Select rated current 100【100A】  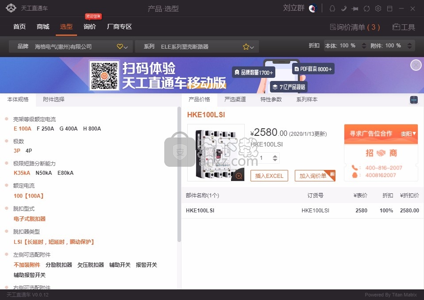29,196
